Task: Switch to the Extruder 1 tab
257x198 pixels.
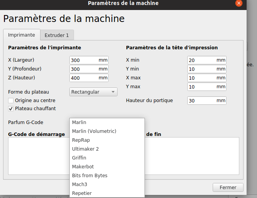Action: point(57,35)
